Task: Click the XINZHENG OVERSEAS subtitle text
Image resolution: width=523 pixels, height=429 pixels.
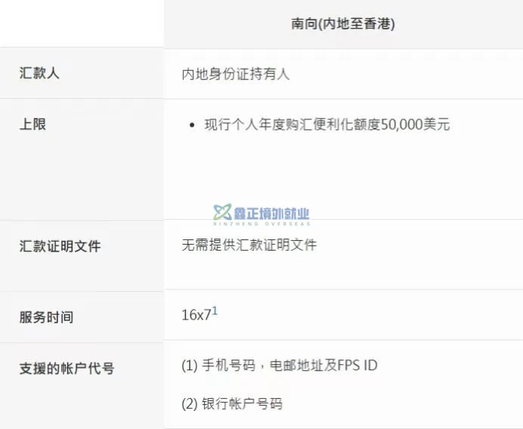Action: (x=262, y=224)
